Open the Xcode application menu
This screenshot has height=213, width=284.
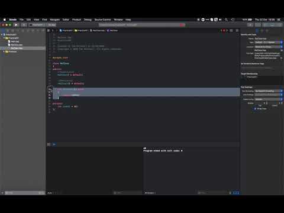(13, 20)
